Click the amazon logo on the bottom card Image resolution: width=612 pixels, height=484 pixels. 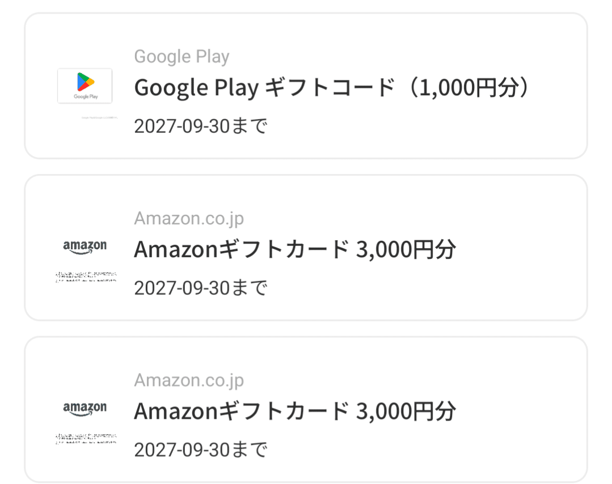click(x=86, y=407)
